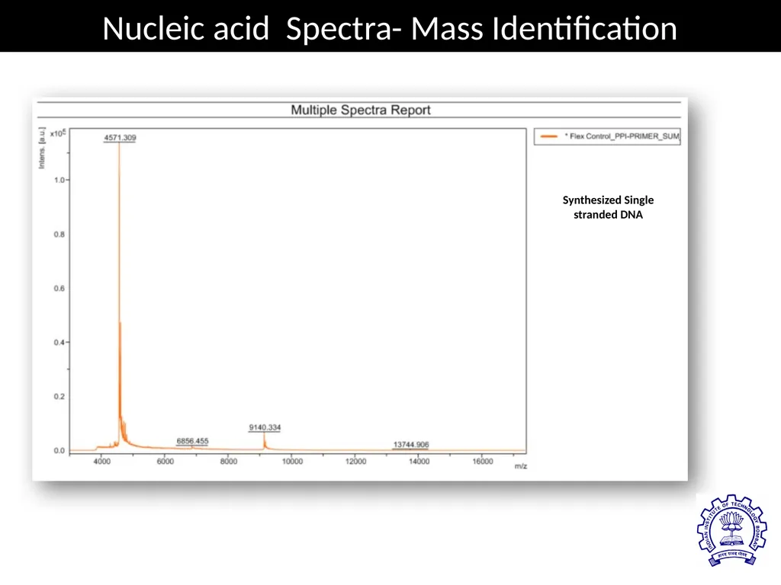Image resolution: width=781 pixels, height=585 pixels.
Task: Click the x-axis tick value 6000
Action: click(166, 462)
